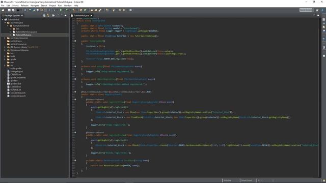The height and width of the screenshot is (183, 326).
Task: Collapse the harry.tutorialmod package
Action: [x=8, y=26]
